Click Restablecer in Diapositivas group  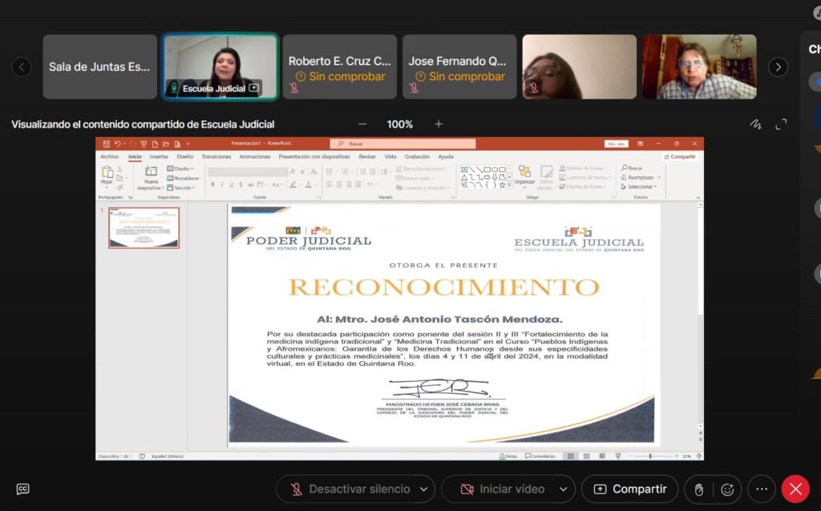tap(183, 178)
